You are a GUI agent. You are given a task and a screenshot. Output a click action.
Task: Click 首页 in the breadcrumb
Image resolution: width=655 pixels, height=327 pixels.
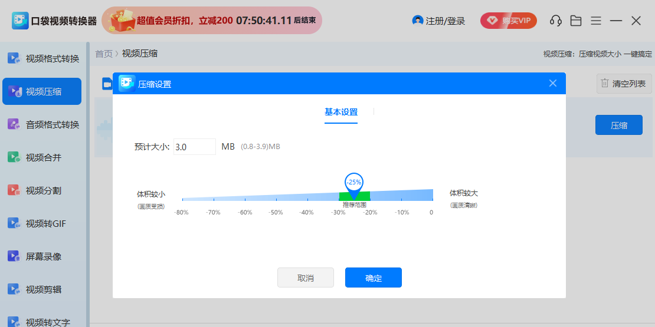coord(104,54)
